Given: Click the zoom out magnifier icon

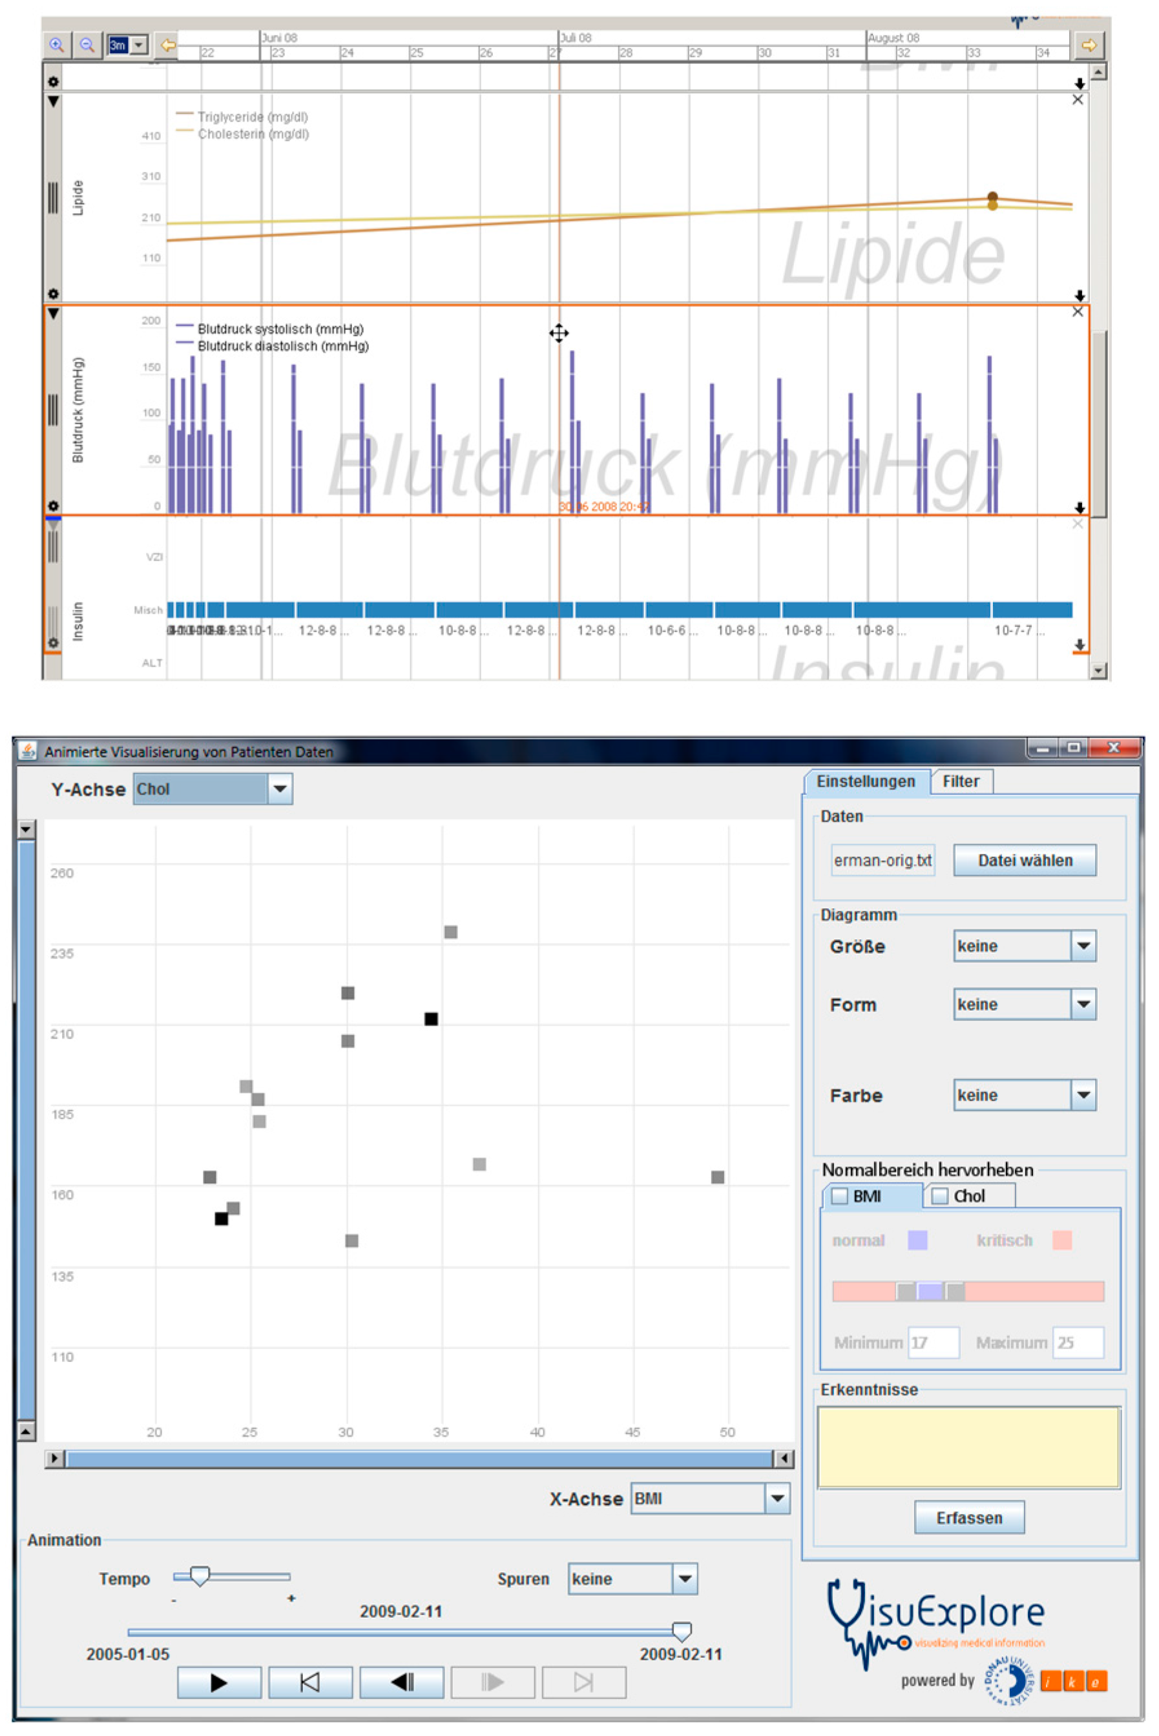Looking at the screenshot, I should tap(87, 45).
